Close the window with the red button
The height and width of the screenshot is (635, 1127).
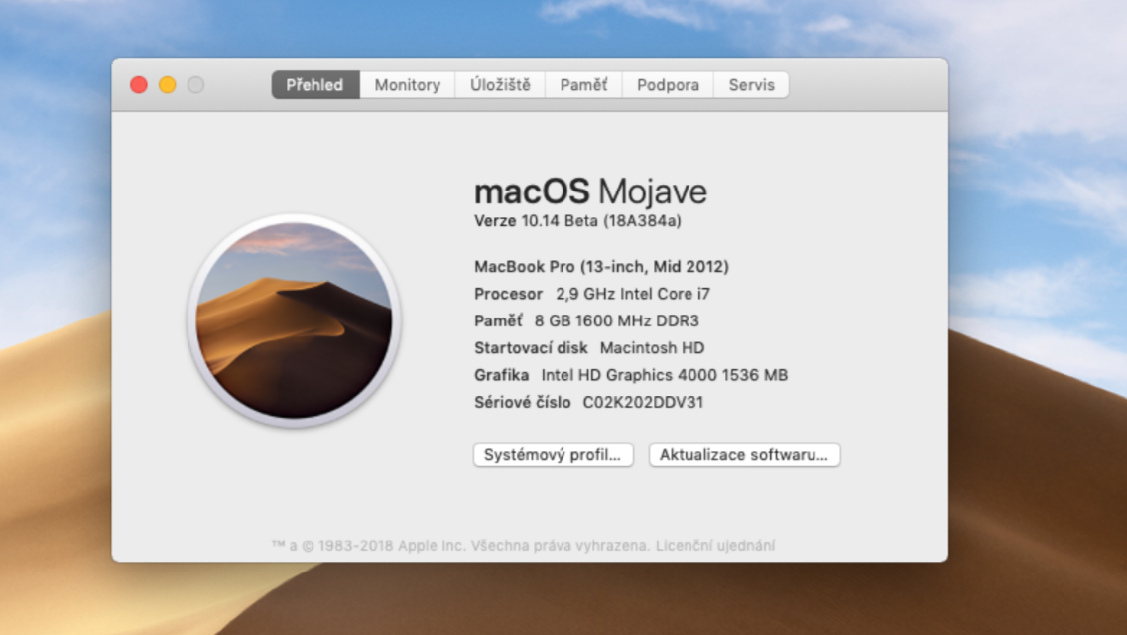pos(139,85)
